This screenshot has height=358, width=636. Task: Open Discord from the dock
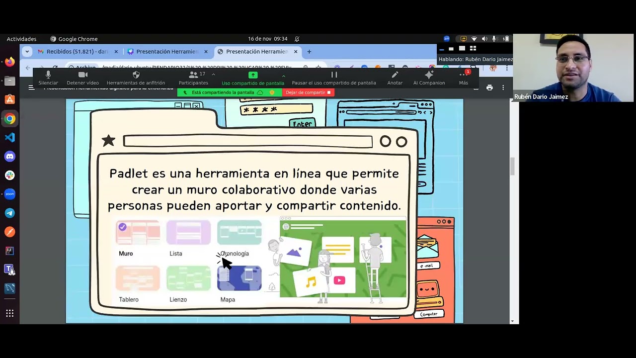click(9, 156)
